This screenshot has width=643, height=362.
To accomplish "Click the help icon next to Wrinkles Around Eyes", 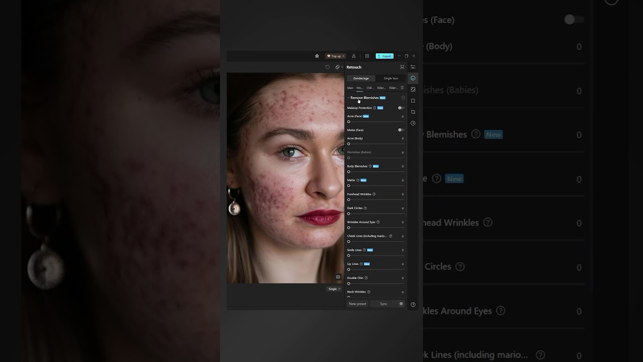I will [378, 222].
